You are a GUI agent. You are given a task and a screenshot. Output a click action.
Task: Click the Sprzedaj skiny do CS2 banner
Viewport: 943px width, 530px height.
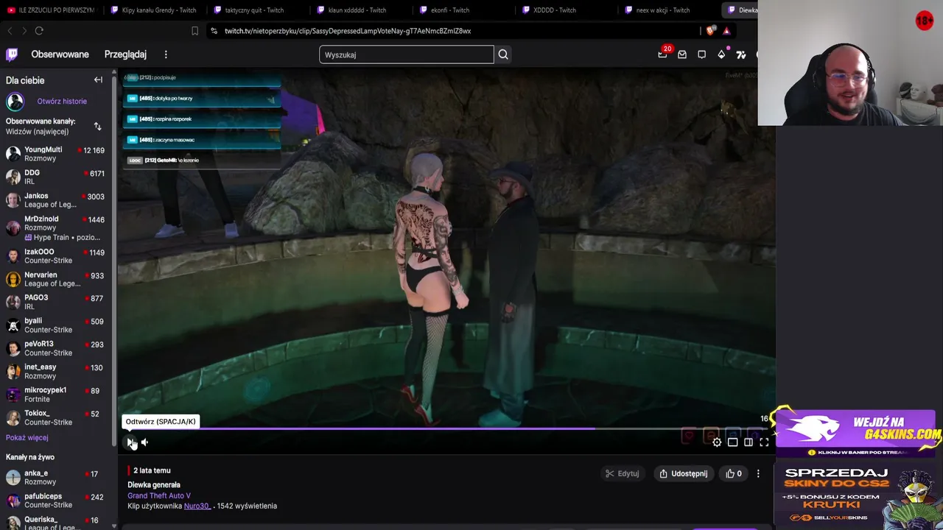coord(858,495)
